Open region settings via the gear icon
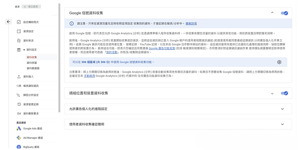The width and height of the screenshot is (298, 150). click(x=279, y=62)
